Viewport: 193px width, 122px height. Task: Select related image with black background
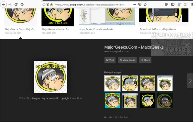click(147, 101)
